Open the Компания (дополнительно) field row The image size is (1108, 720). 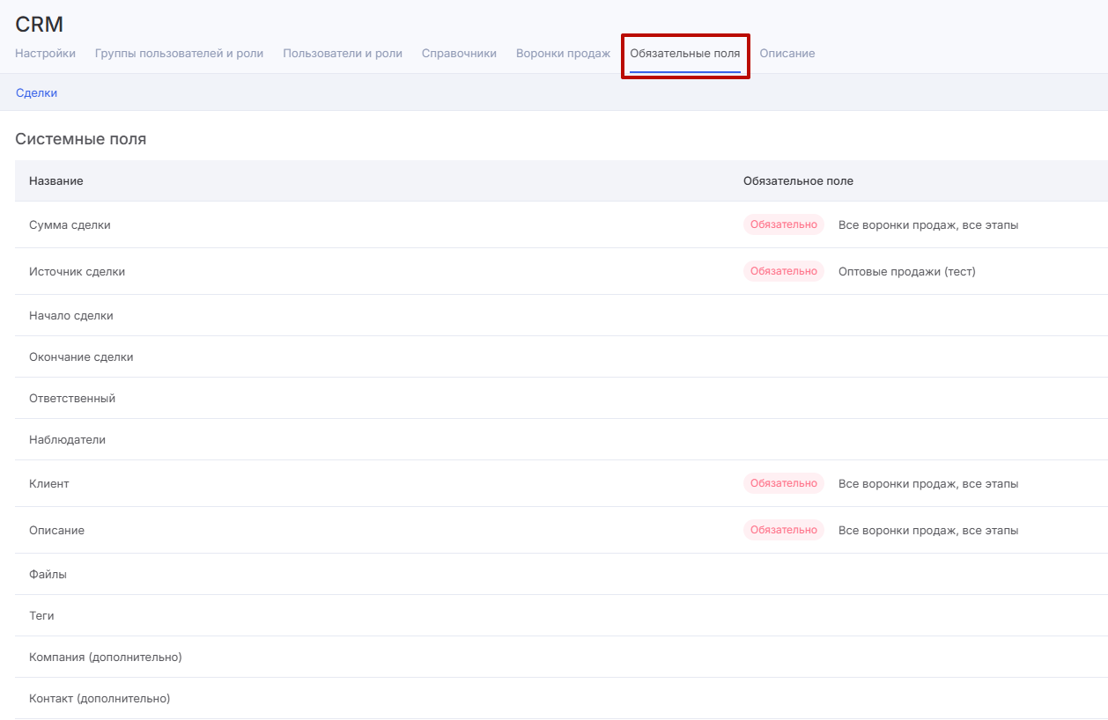[105, 657]
